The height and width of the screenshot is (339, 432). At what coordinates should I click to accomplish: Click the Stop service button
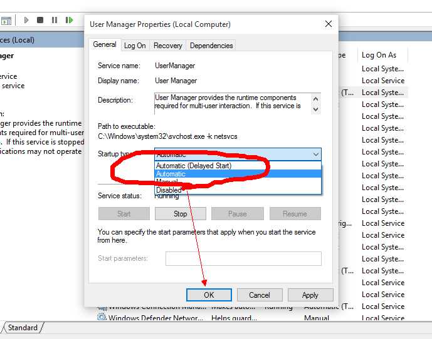(181, 214)
